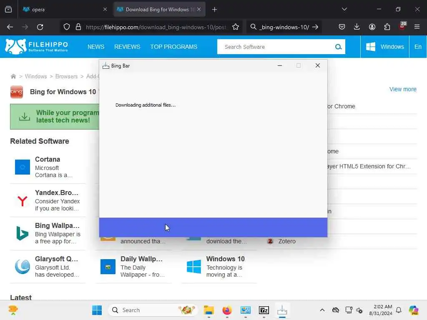The image size is (427, 320).
Task: Open notifications bell icon
Action: 399,310
